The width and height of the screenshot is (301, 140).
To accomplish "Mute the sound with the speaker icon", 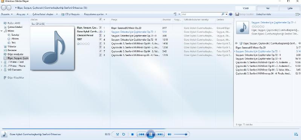I will click(x=169, y=134).
